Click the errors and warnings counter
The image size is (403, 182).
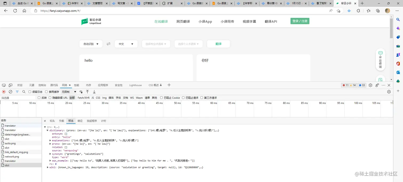click(349, 85)
